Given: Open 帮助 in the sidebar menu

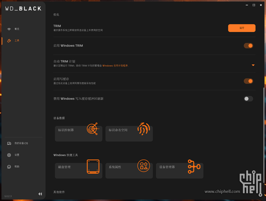Looking at the screenshot, I should [17, 167].
